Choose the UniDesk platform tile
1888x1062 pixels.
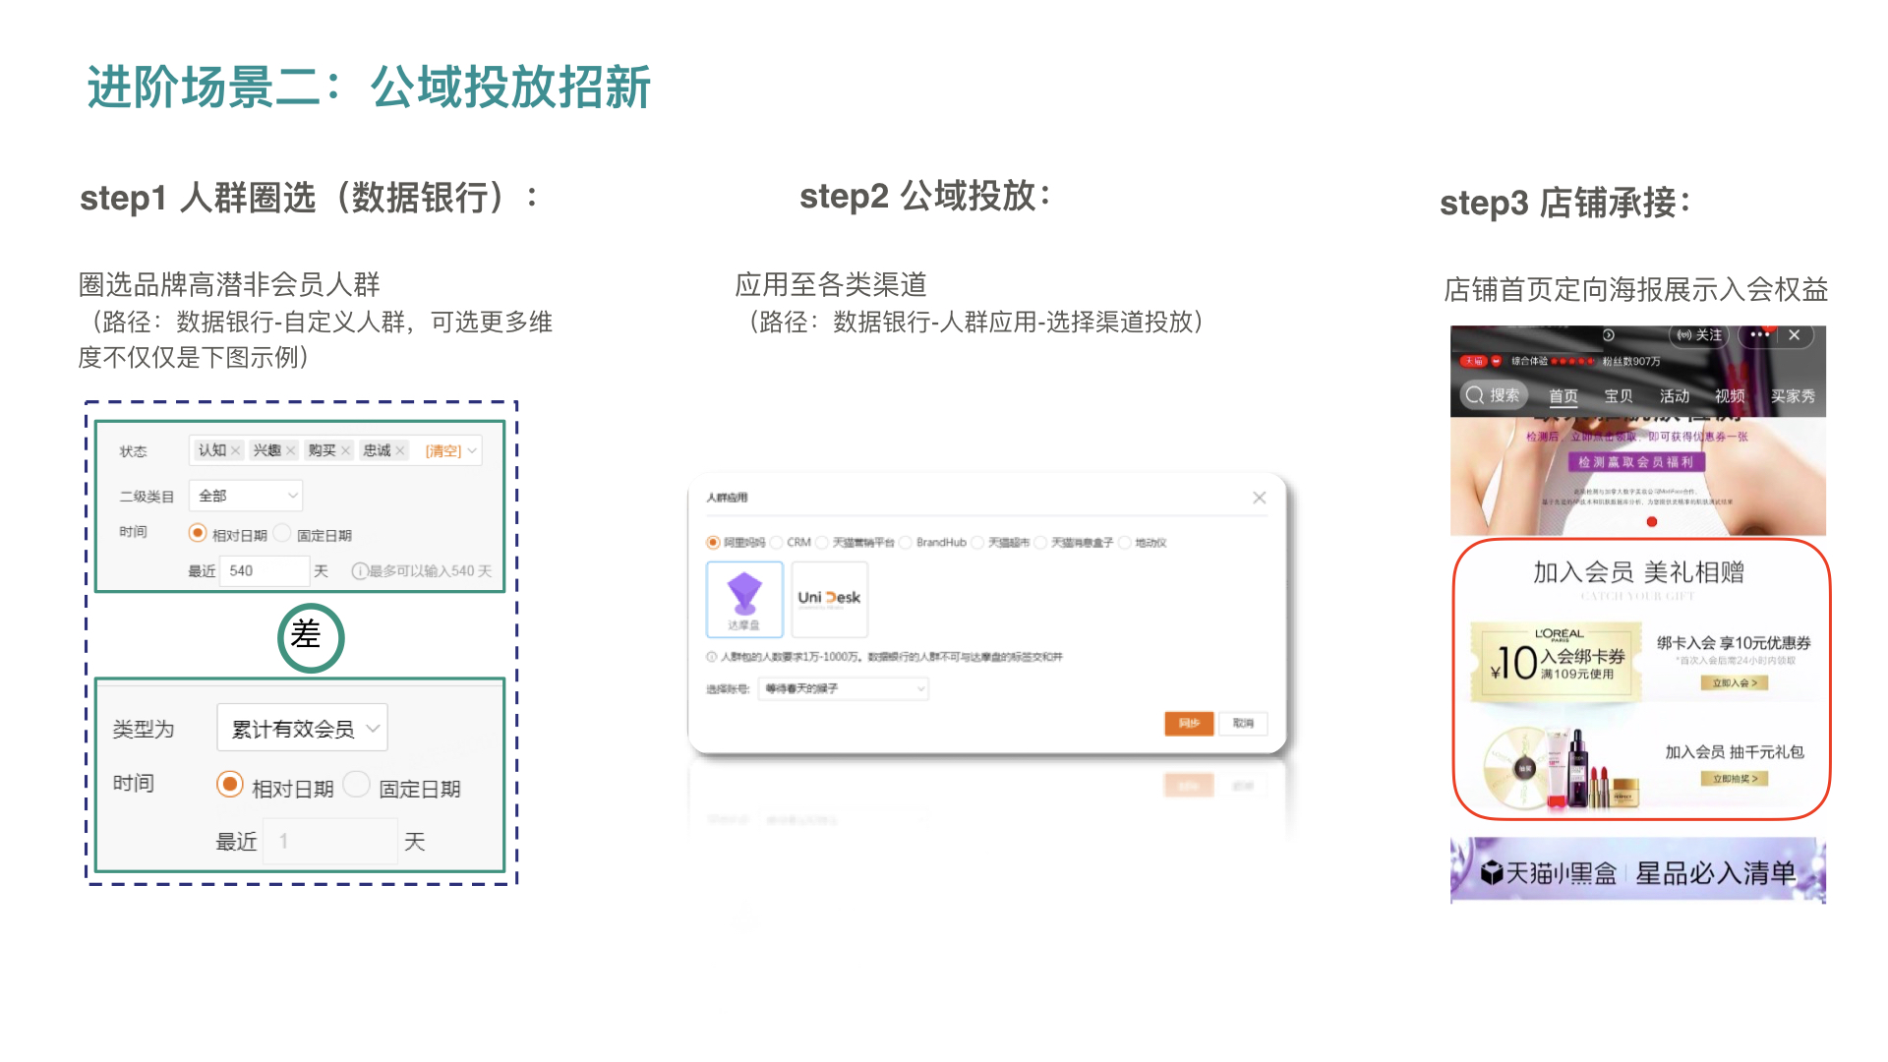pos(830,599)
